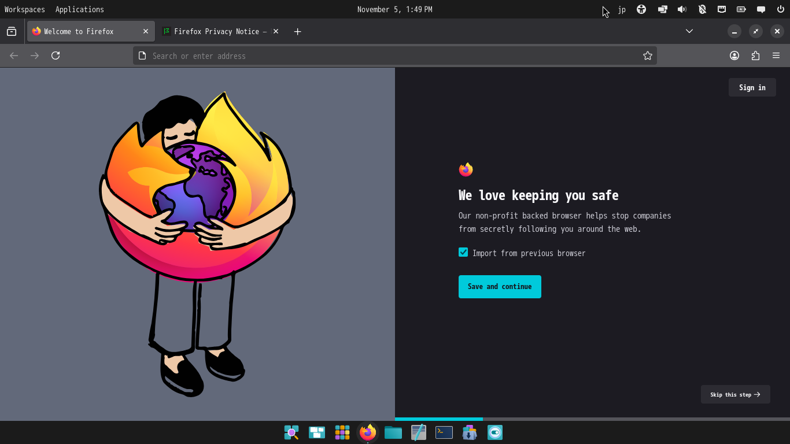Open the settings toggle icon in dock
The width and height of the screenshot is (790, 444).
click(495, 432)
